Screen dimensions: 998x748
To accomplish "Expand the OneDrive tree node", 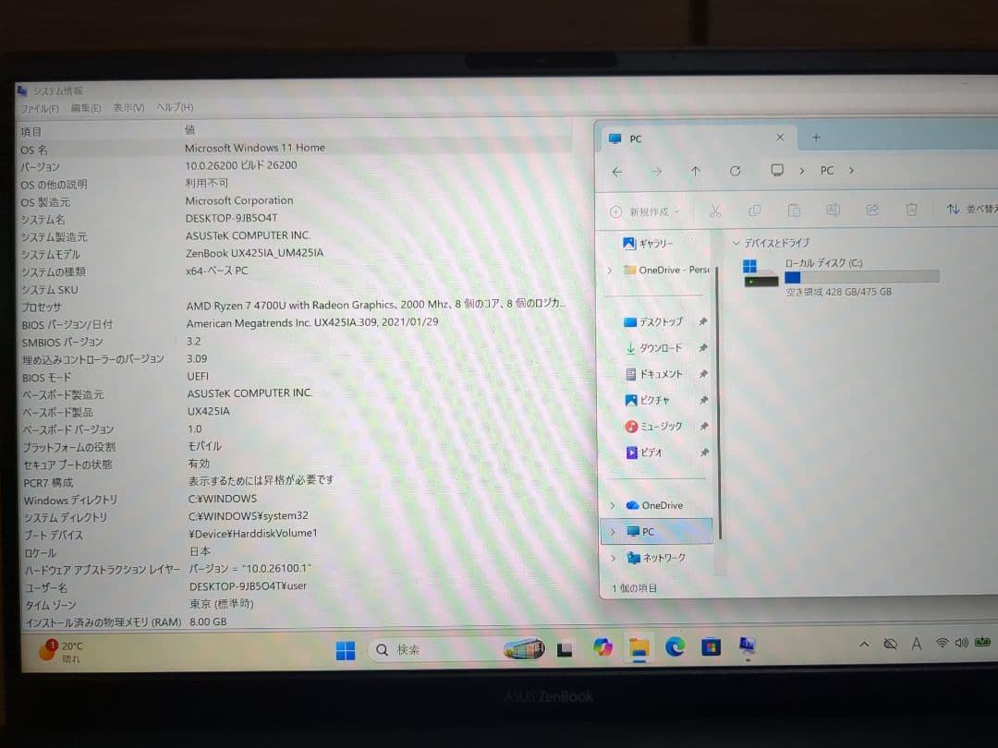I will [613, 506].
